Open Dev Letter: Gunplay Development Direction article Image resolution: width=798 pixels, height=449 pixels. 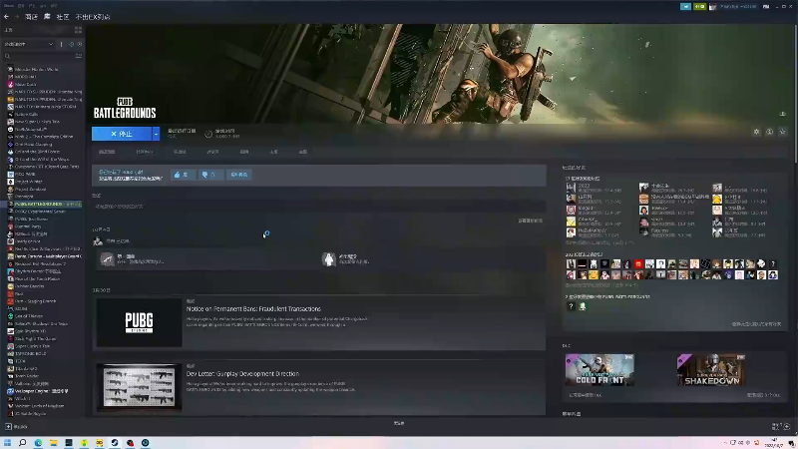click(242, 373)
